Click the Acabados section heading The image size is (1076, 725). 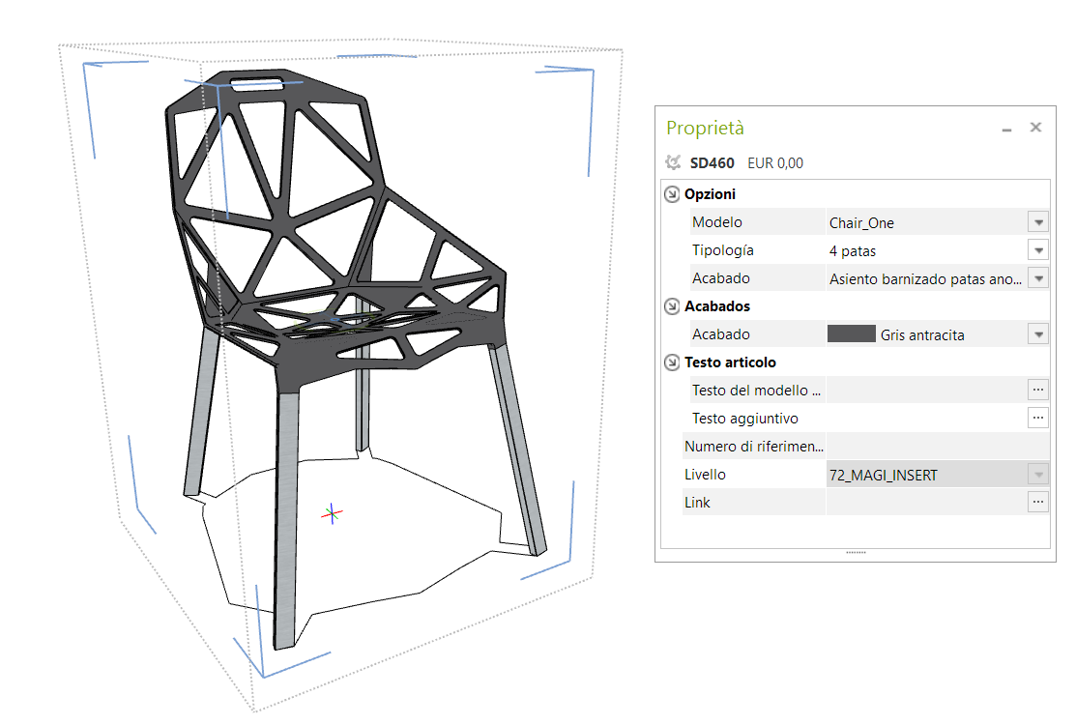[x=717, y=306]
